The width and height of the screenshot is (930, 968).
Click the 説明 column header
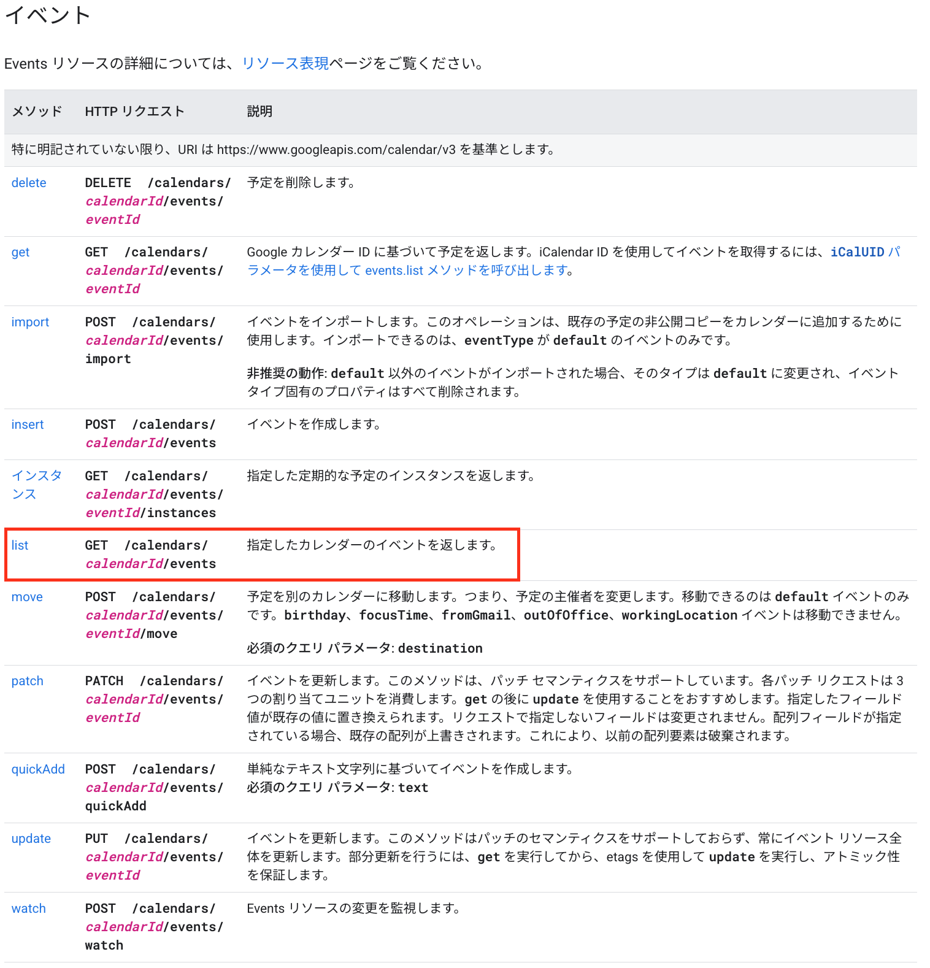click(259, 111)
